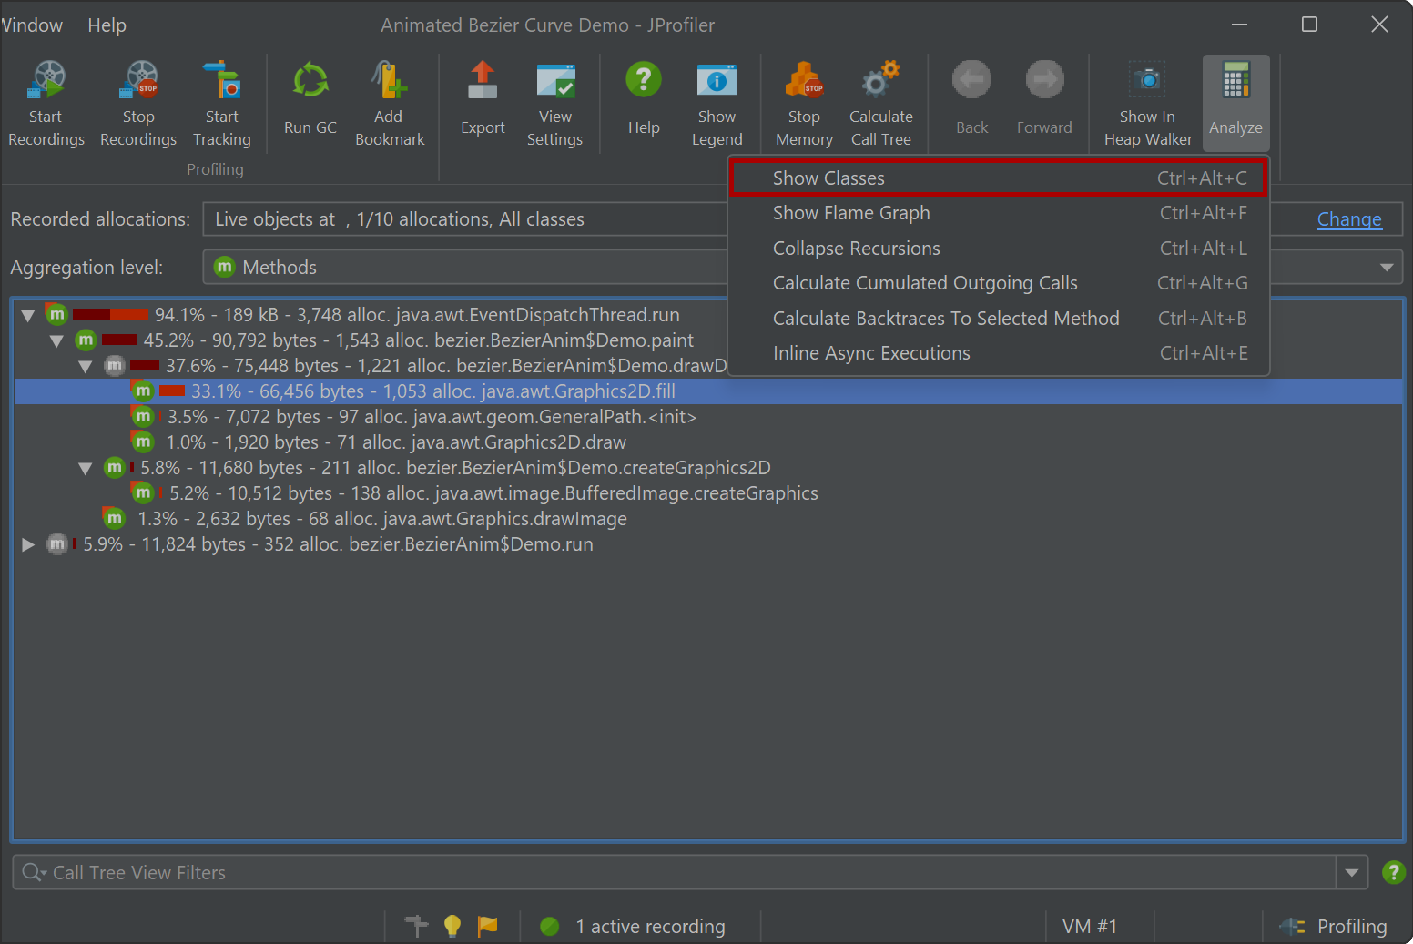Screen dimensions: 1413x944
Task: Click method icon of Graphics2D.fill row
Action: (142, 391)
